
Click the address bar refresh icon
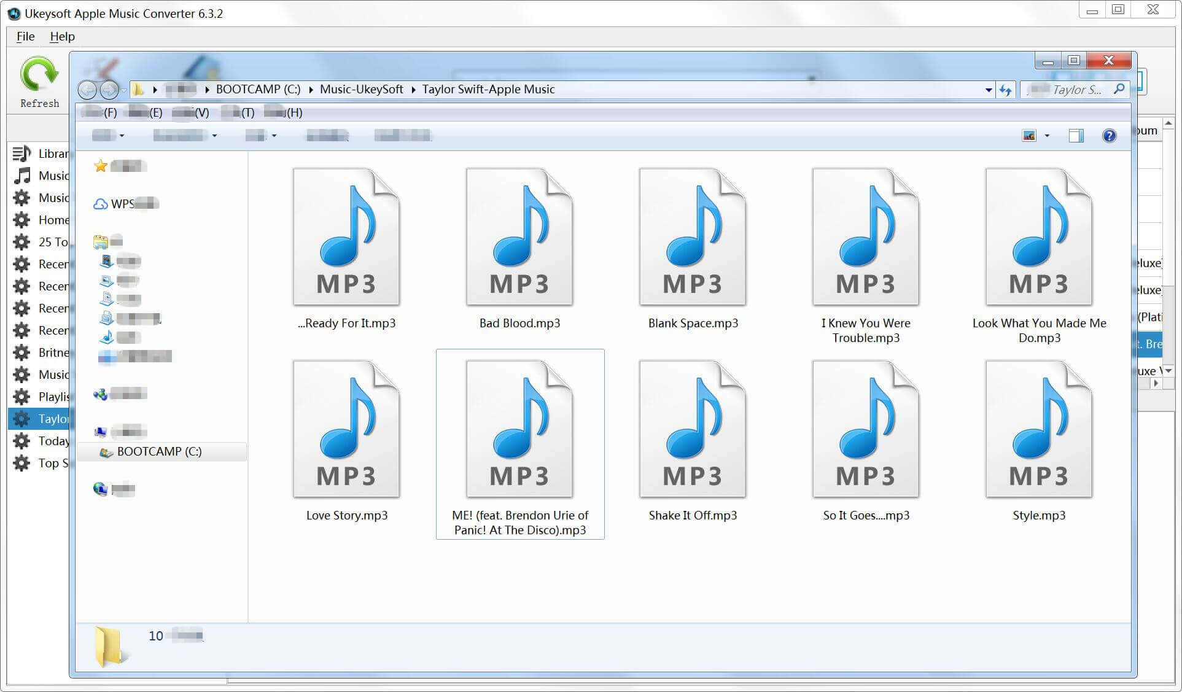point(1005,90)
